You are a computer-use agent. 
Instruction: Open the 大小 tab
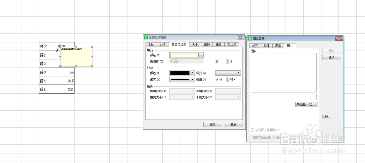click(x=195, y=45)
